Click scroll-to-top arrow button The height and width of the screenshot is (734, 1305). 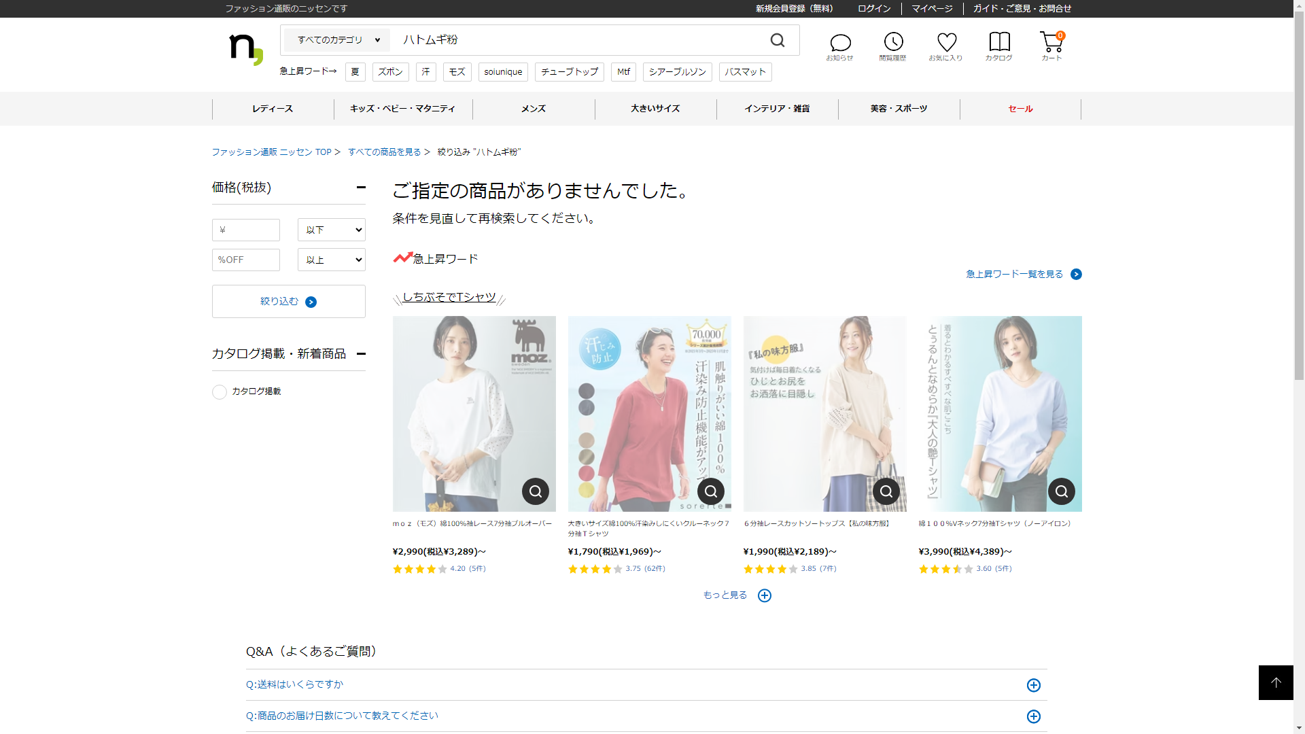pos(1276,682)
